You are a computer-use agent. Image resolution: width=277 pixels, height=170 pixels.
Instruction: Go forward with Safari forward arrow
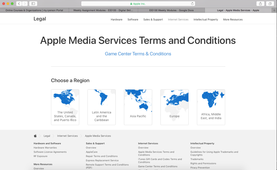coord(25,3)
